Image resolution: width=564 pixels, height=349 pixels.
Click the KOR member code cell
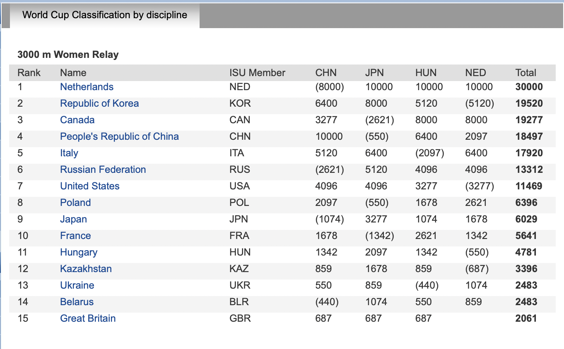(x=240, y=103)
